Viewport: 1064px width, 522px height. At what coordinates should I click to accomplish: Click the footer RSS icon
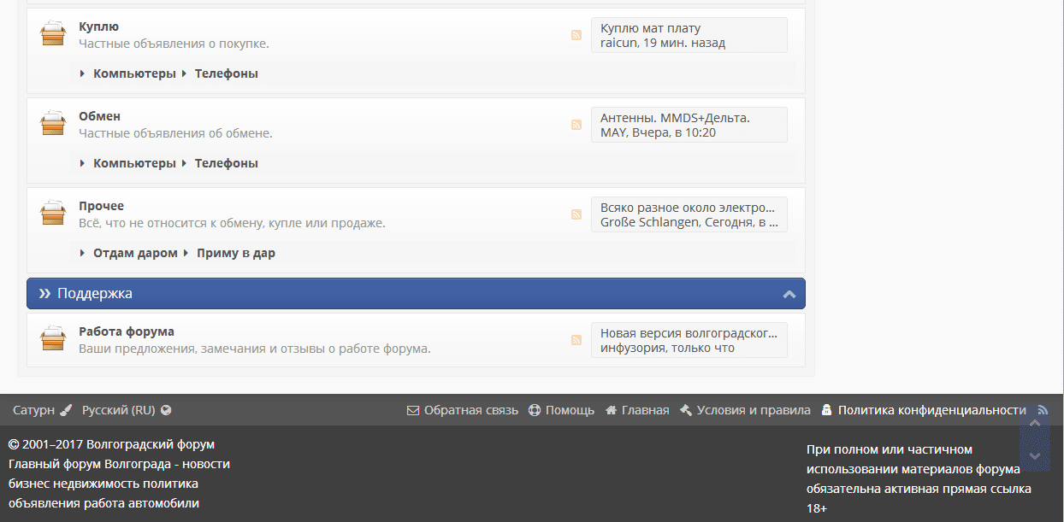(x=1043, y=410)
